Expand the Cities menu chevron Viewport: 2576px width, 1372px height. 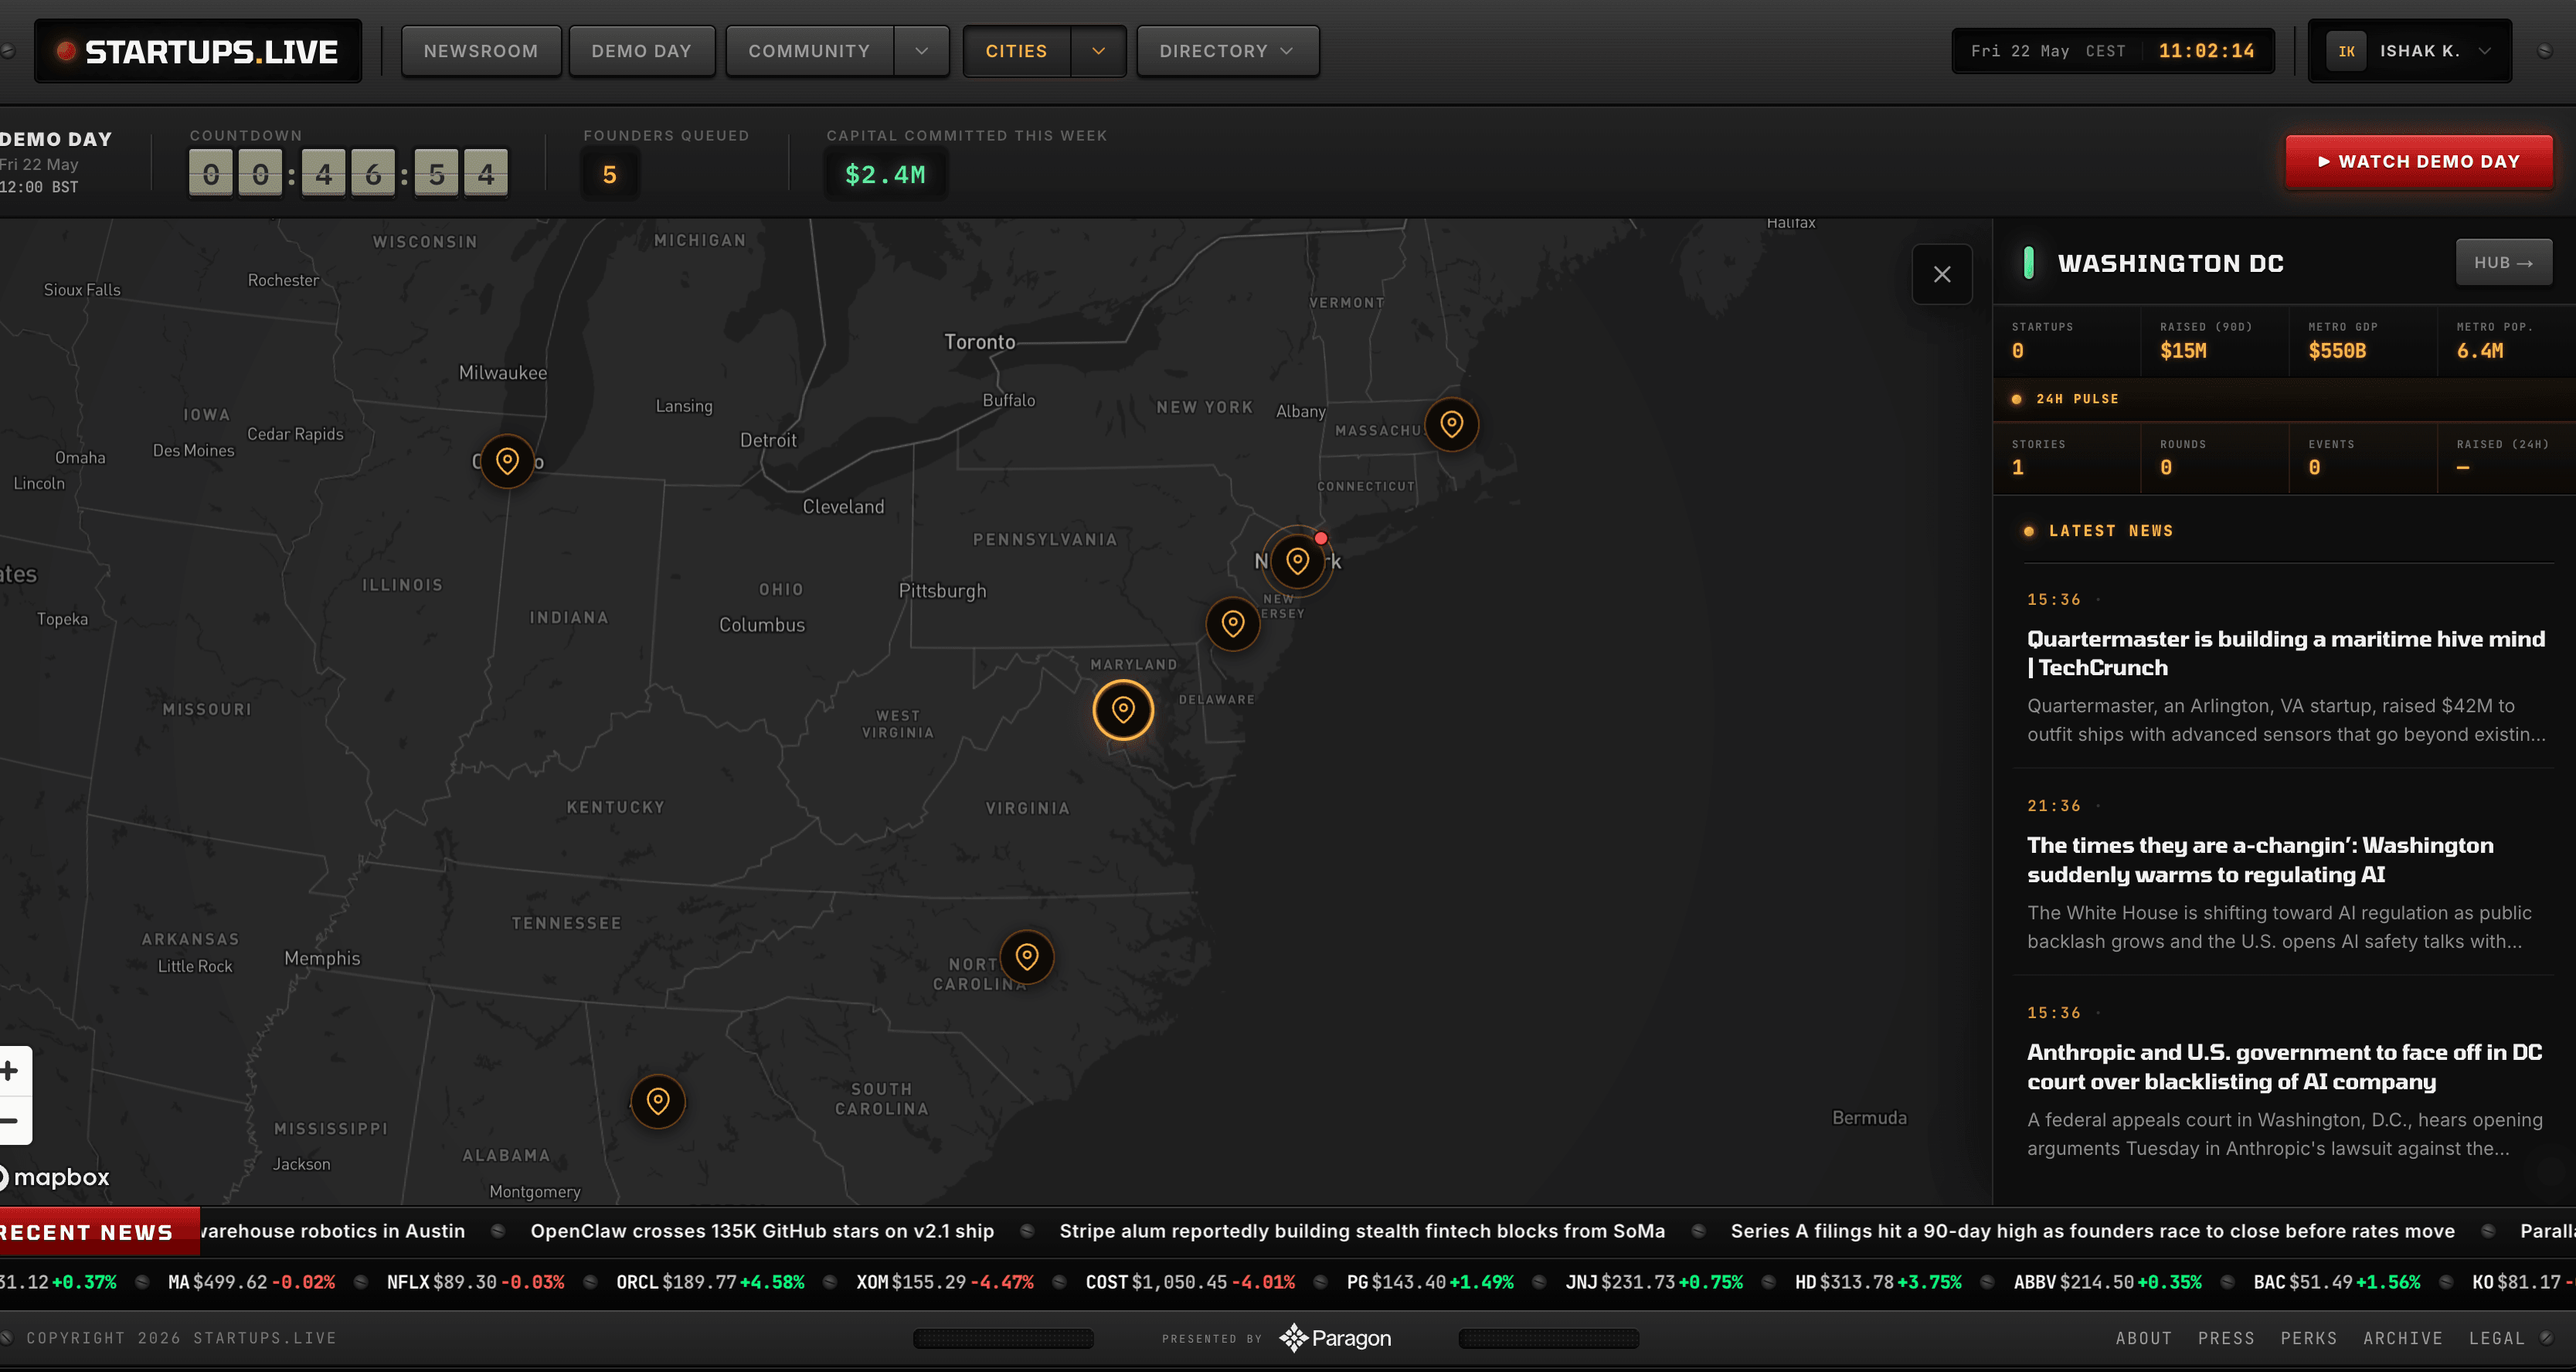point(1098,51)
